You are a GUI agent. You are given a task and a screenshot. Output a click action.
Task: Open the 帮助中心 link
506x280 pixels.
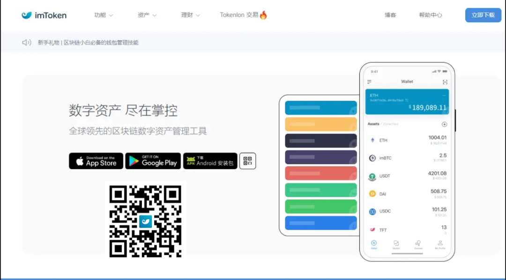(x=430, y=15)
